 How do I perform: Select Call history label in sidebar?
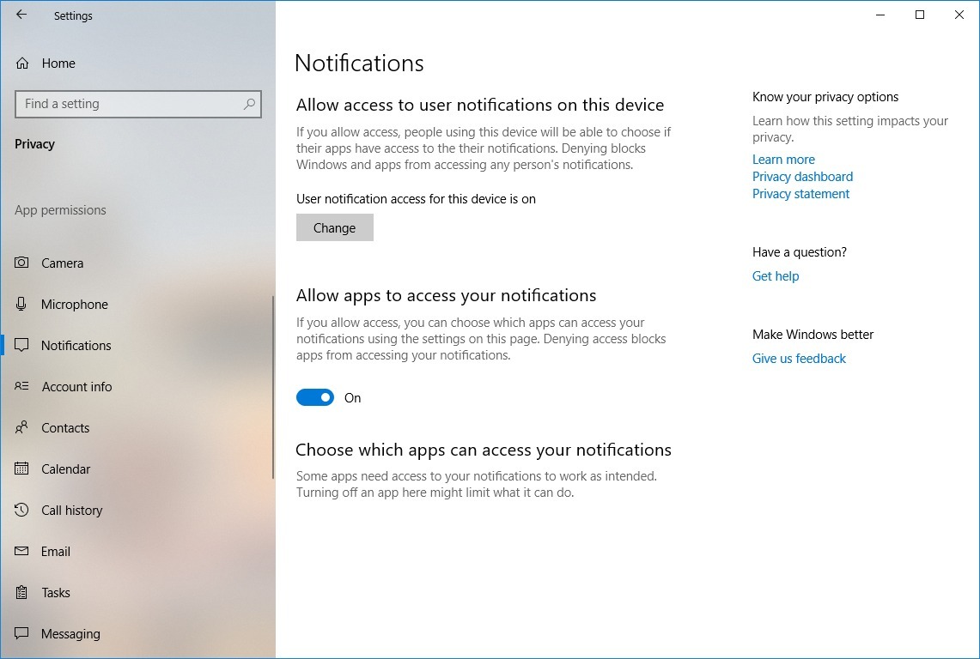tap(72, 511)
